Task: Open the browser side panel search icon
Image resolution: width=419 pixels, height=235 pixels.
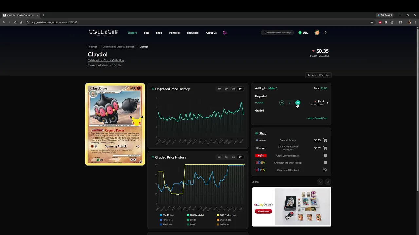Action: click(x=401, y=22)
